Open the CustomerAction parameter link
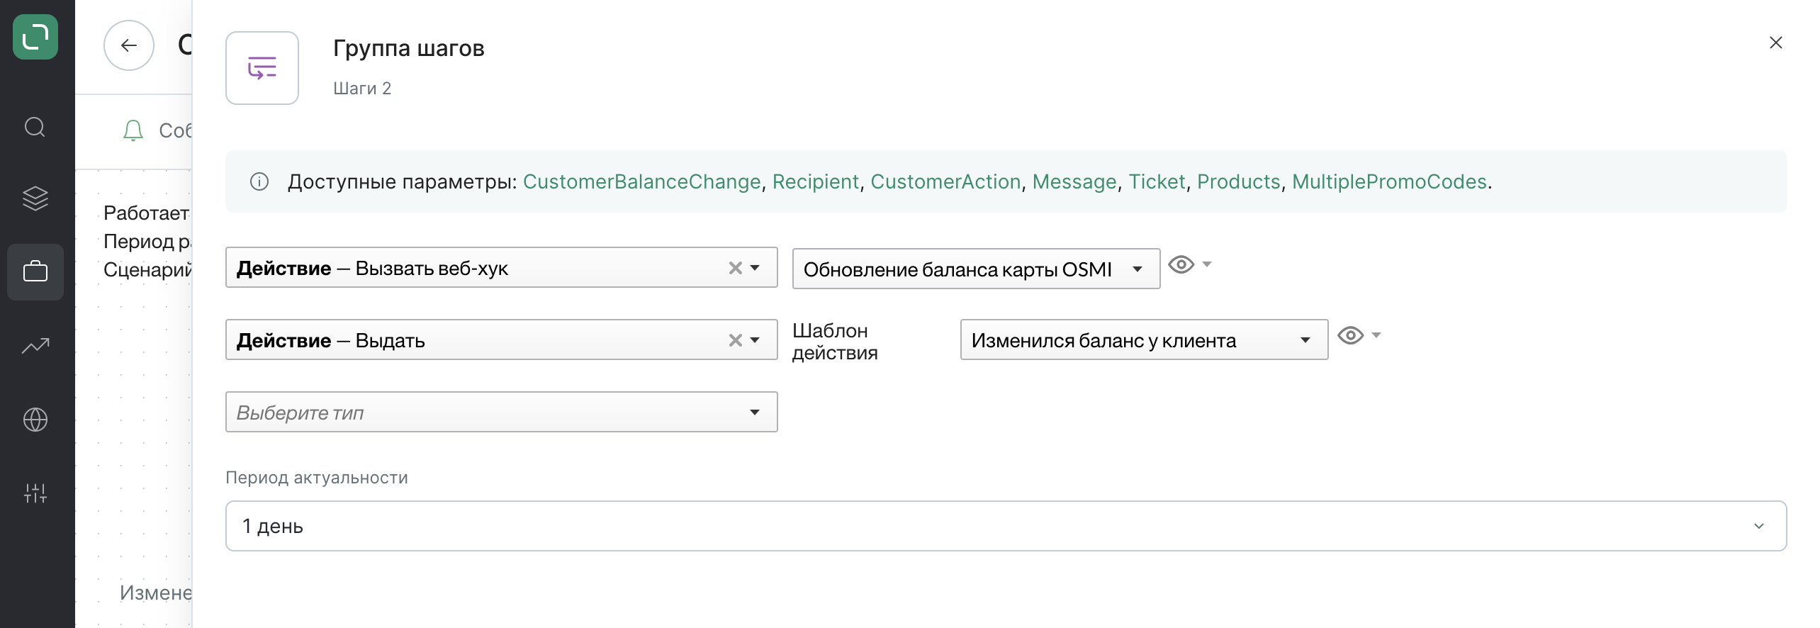Image resolution: width=1820 pixels, height=628 pixels. 945,182
